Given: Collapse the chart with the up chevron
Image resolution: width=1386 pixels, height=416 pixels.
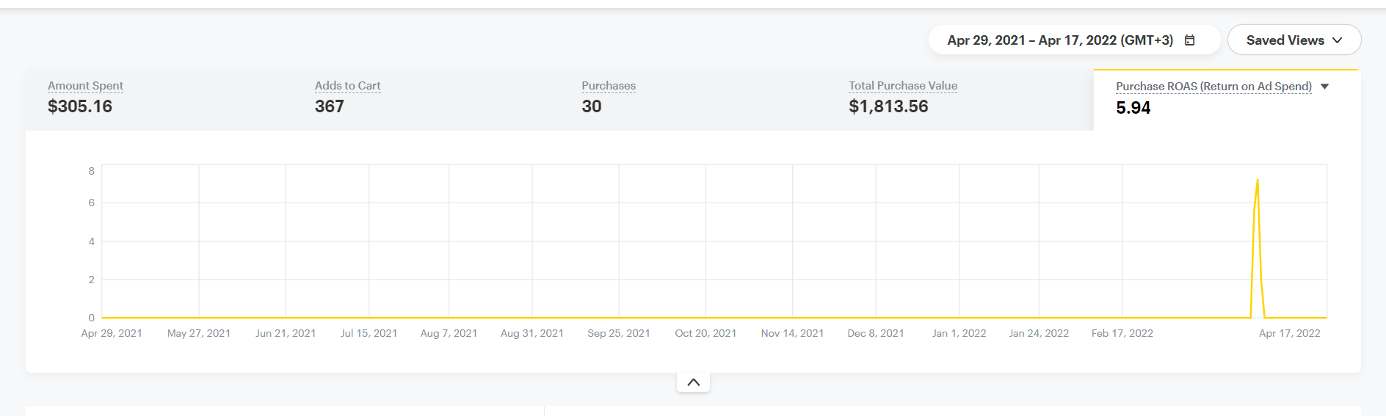Looking at the screenshot, I should pyautogui.click(x=693, y=382).
